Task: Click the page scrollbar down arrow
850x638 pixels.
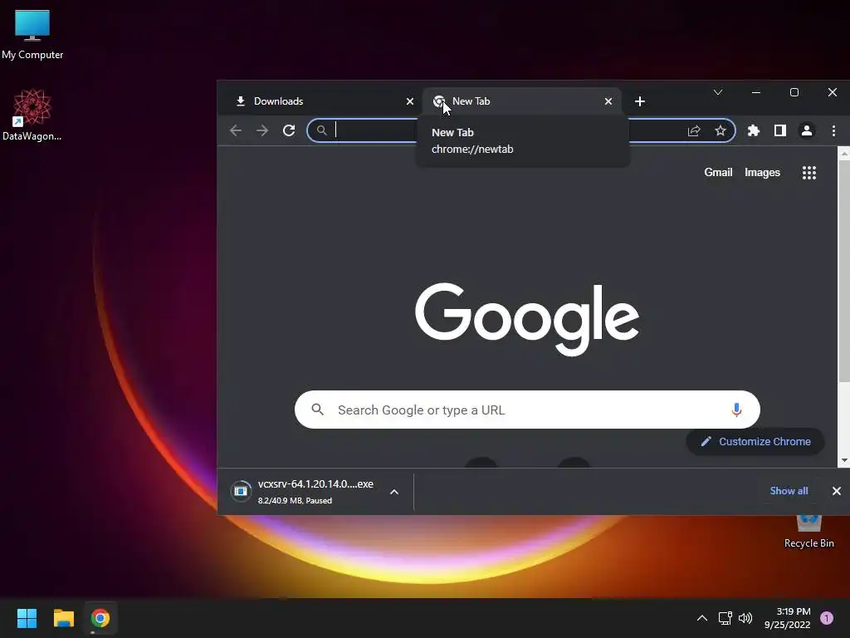Action: coord(844,460)
